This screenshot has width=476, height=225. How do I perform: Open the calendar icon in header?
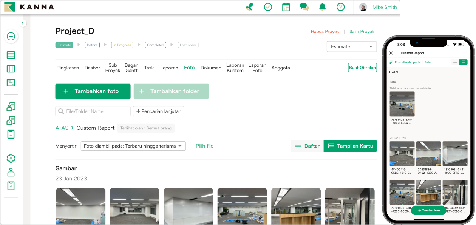286,7
